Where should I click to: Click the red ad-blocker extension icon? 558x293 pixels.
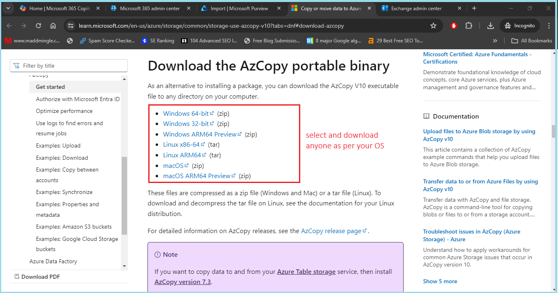coord(454,26)
